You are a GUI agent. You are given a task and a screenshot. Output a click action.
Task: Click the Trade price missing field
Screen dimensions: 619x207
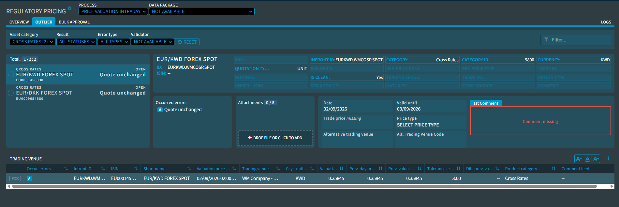(357, 122)
